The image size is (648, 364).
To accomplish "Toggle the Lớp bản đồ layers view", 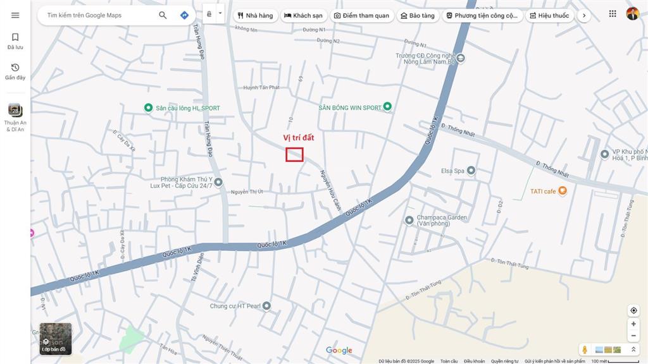I will 56,339.
